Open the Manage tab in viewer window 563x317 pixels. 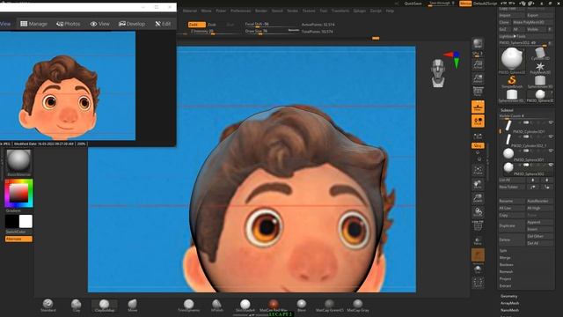coord(33,24)
